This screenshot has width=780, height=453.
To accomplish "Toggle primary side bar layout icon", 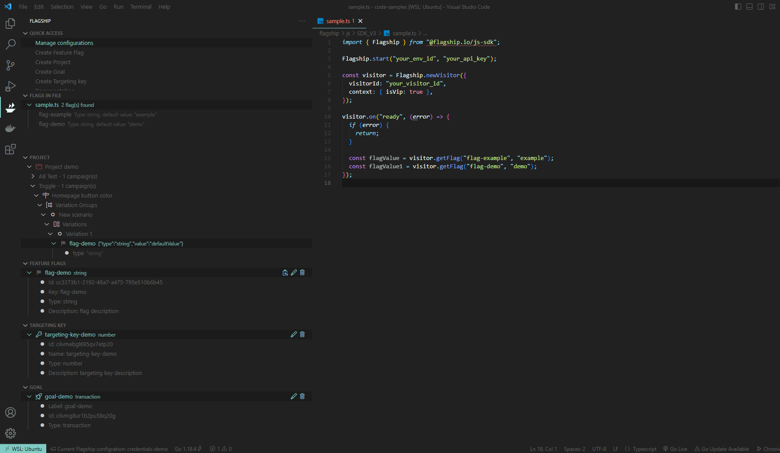I will [x=738, y=7].
